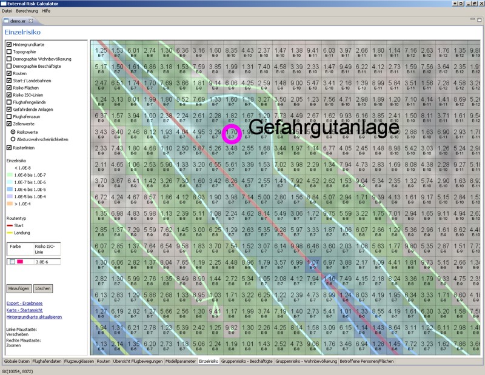Switch to the Flughafendaten tab
The image size is (485, 375).
pyautogui.click(x=46, y=360)
